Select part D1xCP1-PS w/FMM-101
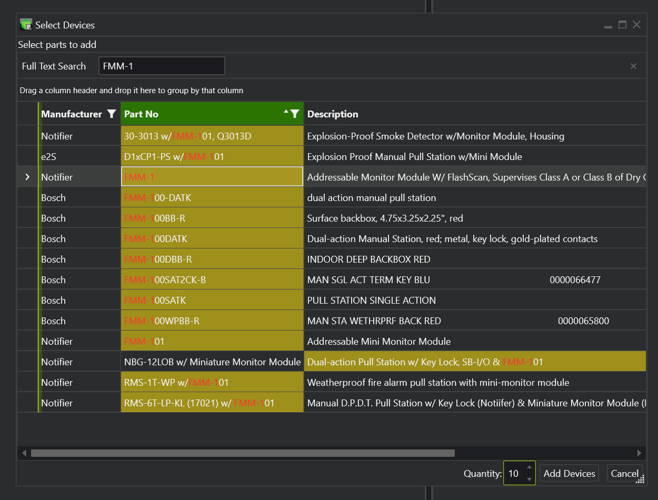The width and height of the screenshot is (658, 500). click(212, 156)
